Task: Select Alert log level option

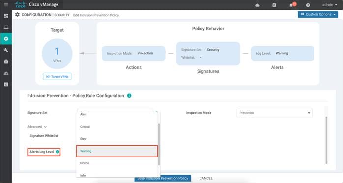Action: click(116, 114)
